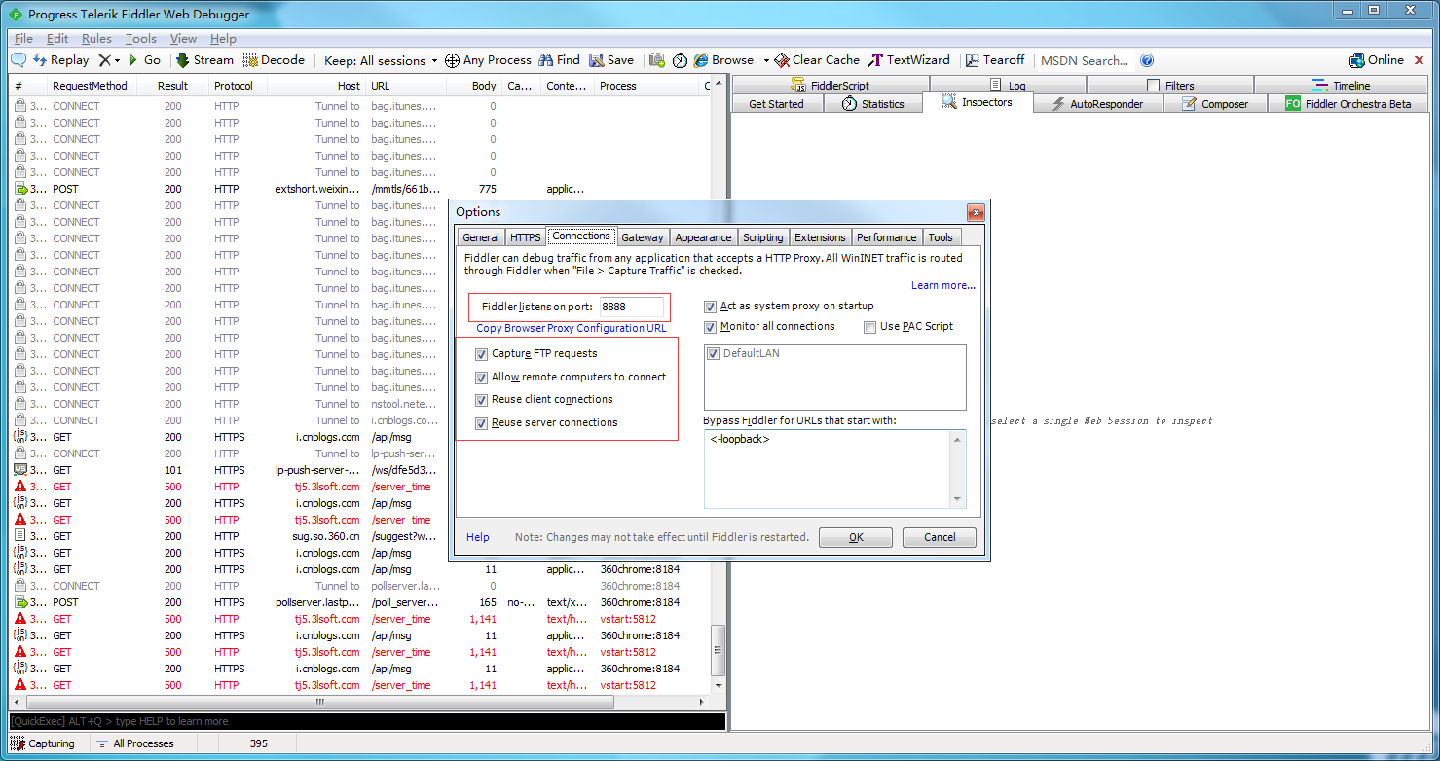Toggle Monitor all connections checkbox
Screen dimensions: 1440x761
tap(711, 327)
